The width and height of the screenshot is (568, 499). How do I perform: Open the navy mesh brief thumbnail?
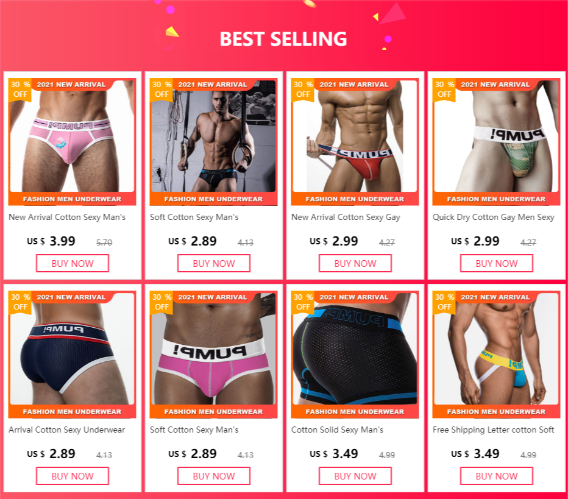click(72, 354)
